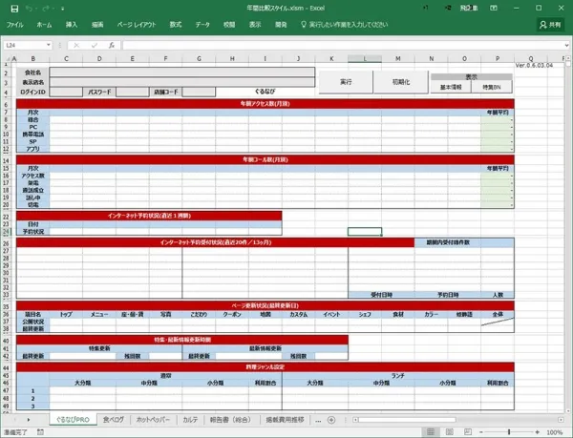Switch to the 挿入 ribbon tab
Screen dimensions: 573x438
72,25
